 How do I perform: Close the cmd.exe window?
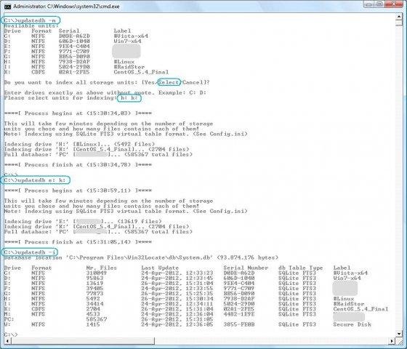[394, 4]
